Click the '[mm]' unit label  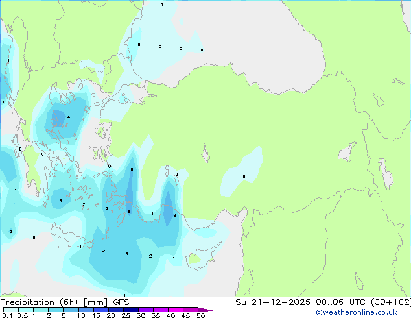[95, 302]
